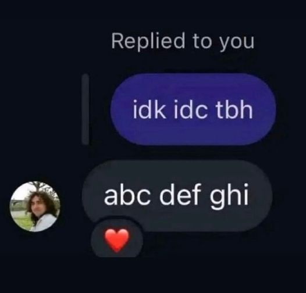This screenshot has width=306, height=293.
Task: Click the "Replied to you" label
Action: coord(183,41)
